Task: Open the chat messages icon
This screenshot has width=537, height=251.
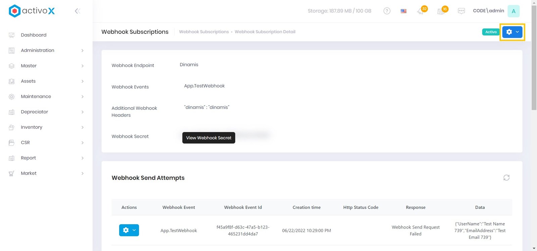Action: 461,11
